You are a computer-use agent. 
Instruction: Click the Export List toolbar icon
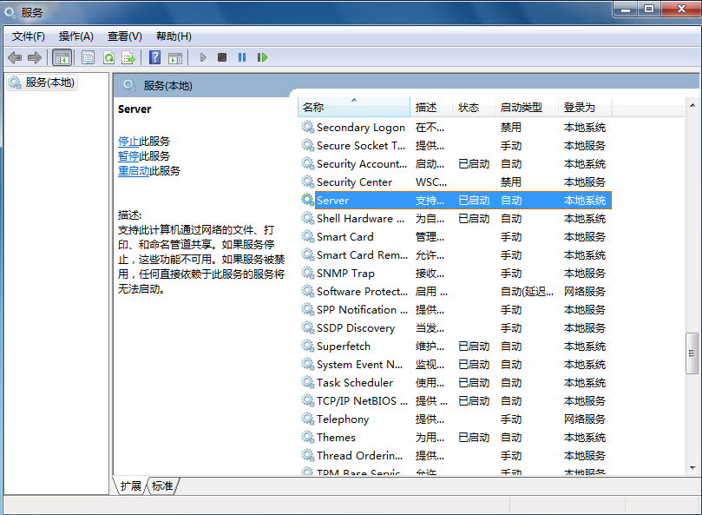(x=128, y=57)
